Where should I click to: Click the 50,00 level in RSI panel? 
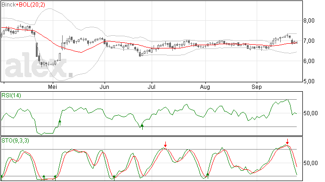click(310, 113)
